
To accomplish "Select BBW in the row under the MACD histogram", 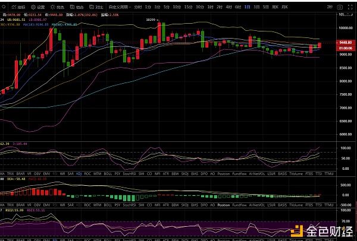I will click(175, 205).
